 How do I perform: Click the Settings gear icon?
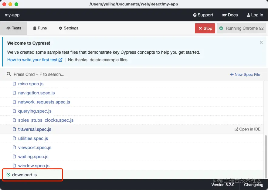[x=60, y=28]
